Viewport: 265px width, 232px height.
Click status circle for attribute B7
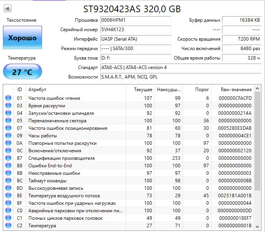(x=8, y=158)
